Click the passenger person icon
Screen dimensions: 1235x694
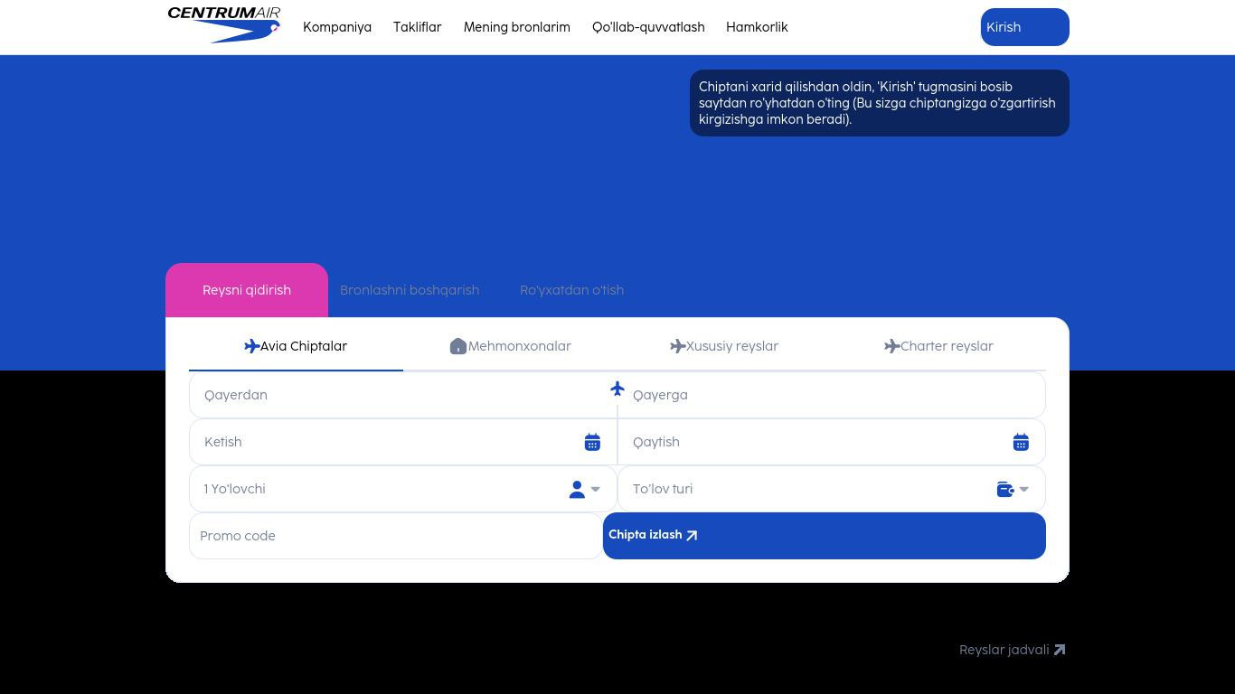point(577,489)
